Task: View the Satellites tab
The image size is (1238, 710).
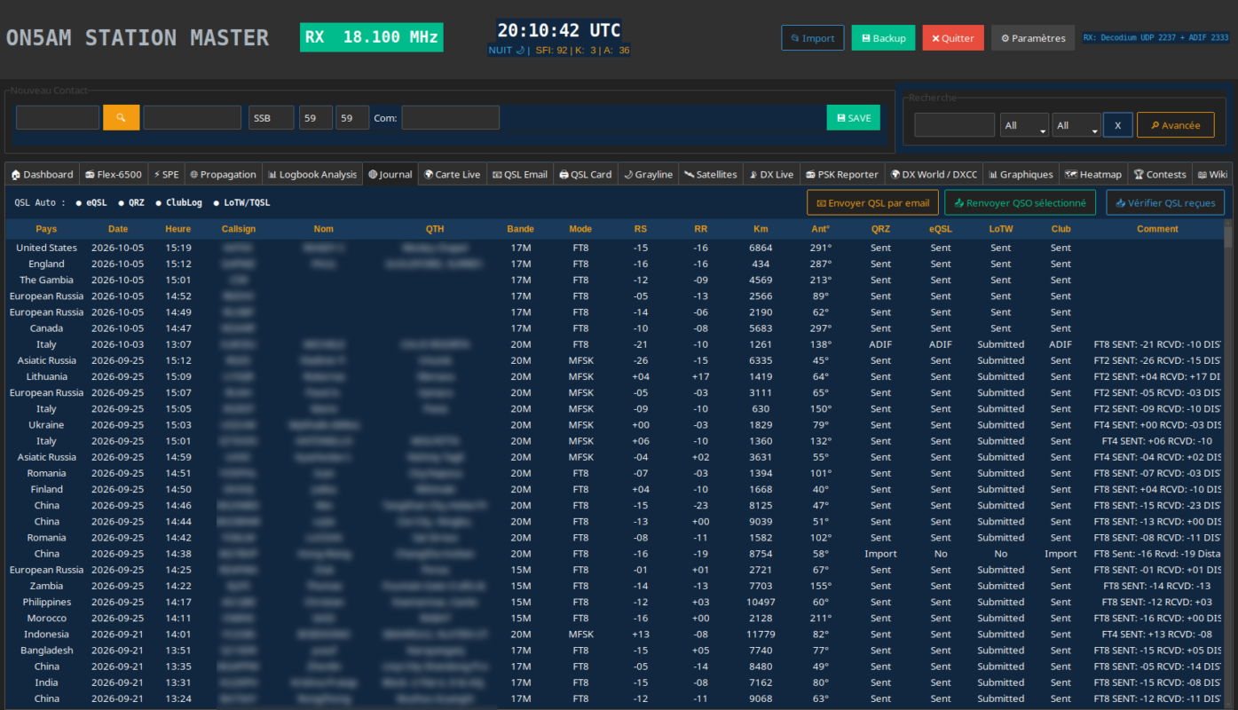Action: [711, 175]
